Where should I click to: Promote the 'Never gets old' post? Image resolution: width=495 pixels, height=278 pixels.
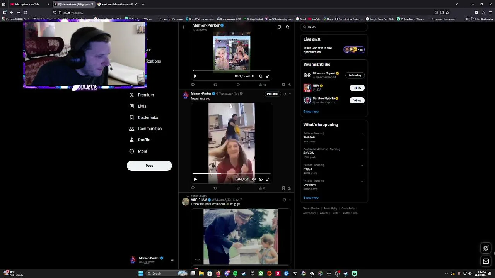click(x=272, y=94)
